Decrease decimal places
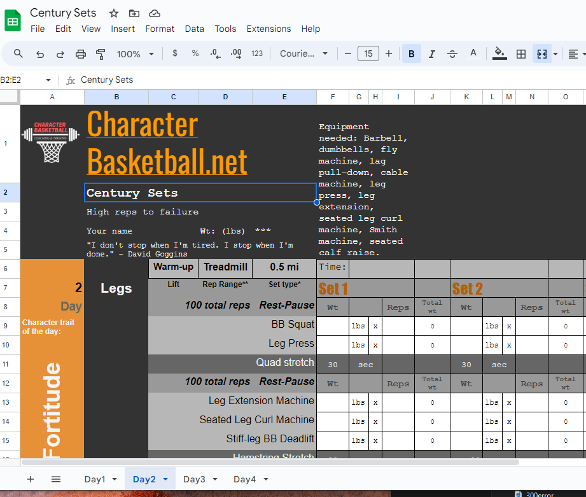This screenshot has height=497, width=586. (215, 53)
